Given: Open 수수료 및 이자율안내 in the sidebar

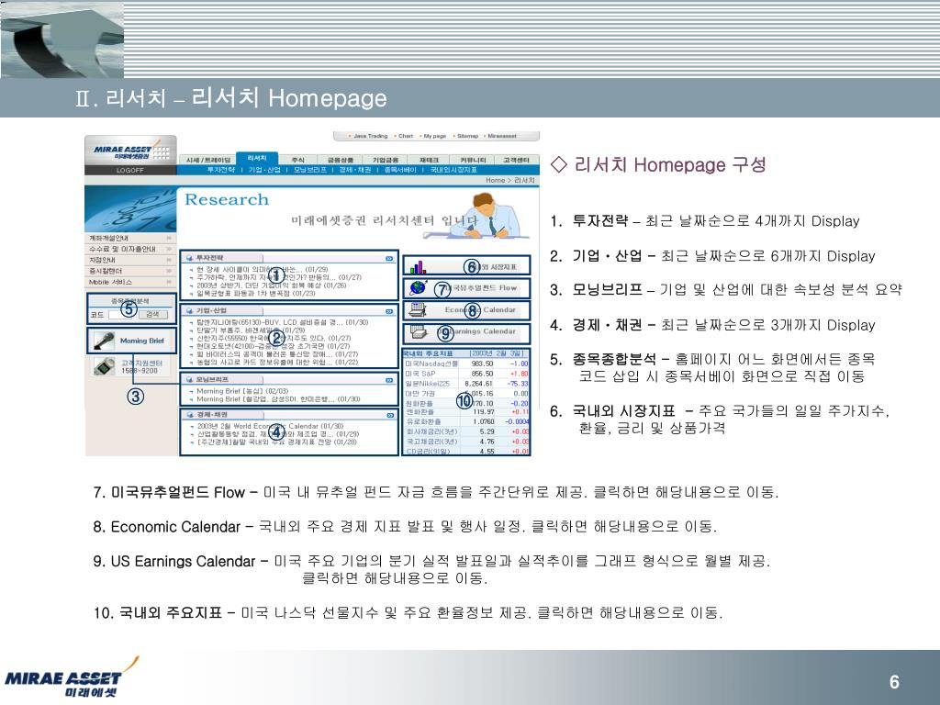Looking at the screenshot, I should pyautogui.click(x=122, y=249).
